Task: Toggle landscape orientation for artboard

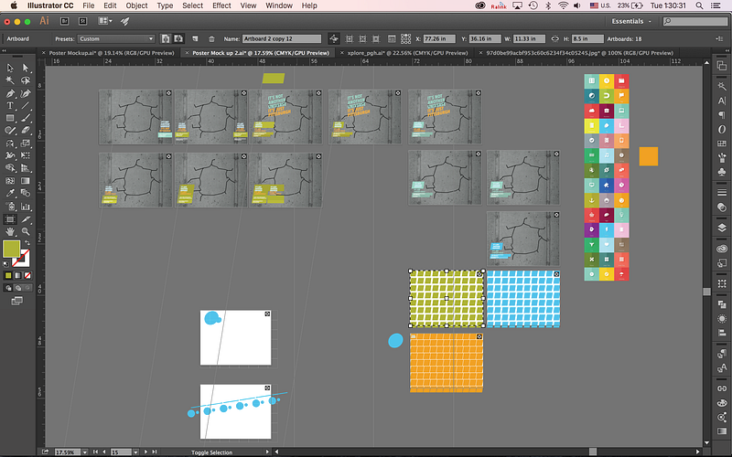Action: click(178, 39)
